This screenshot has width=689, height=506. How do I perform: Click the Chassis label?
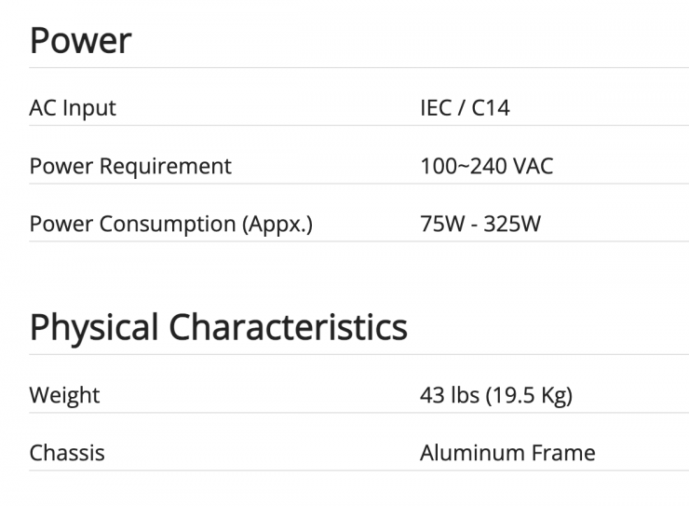tap(67, 454)
